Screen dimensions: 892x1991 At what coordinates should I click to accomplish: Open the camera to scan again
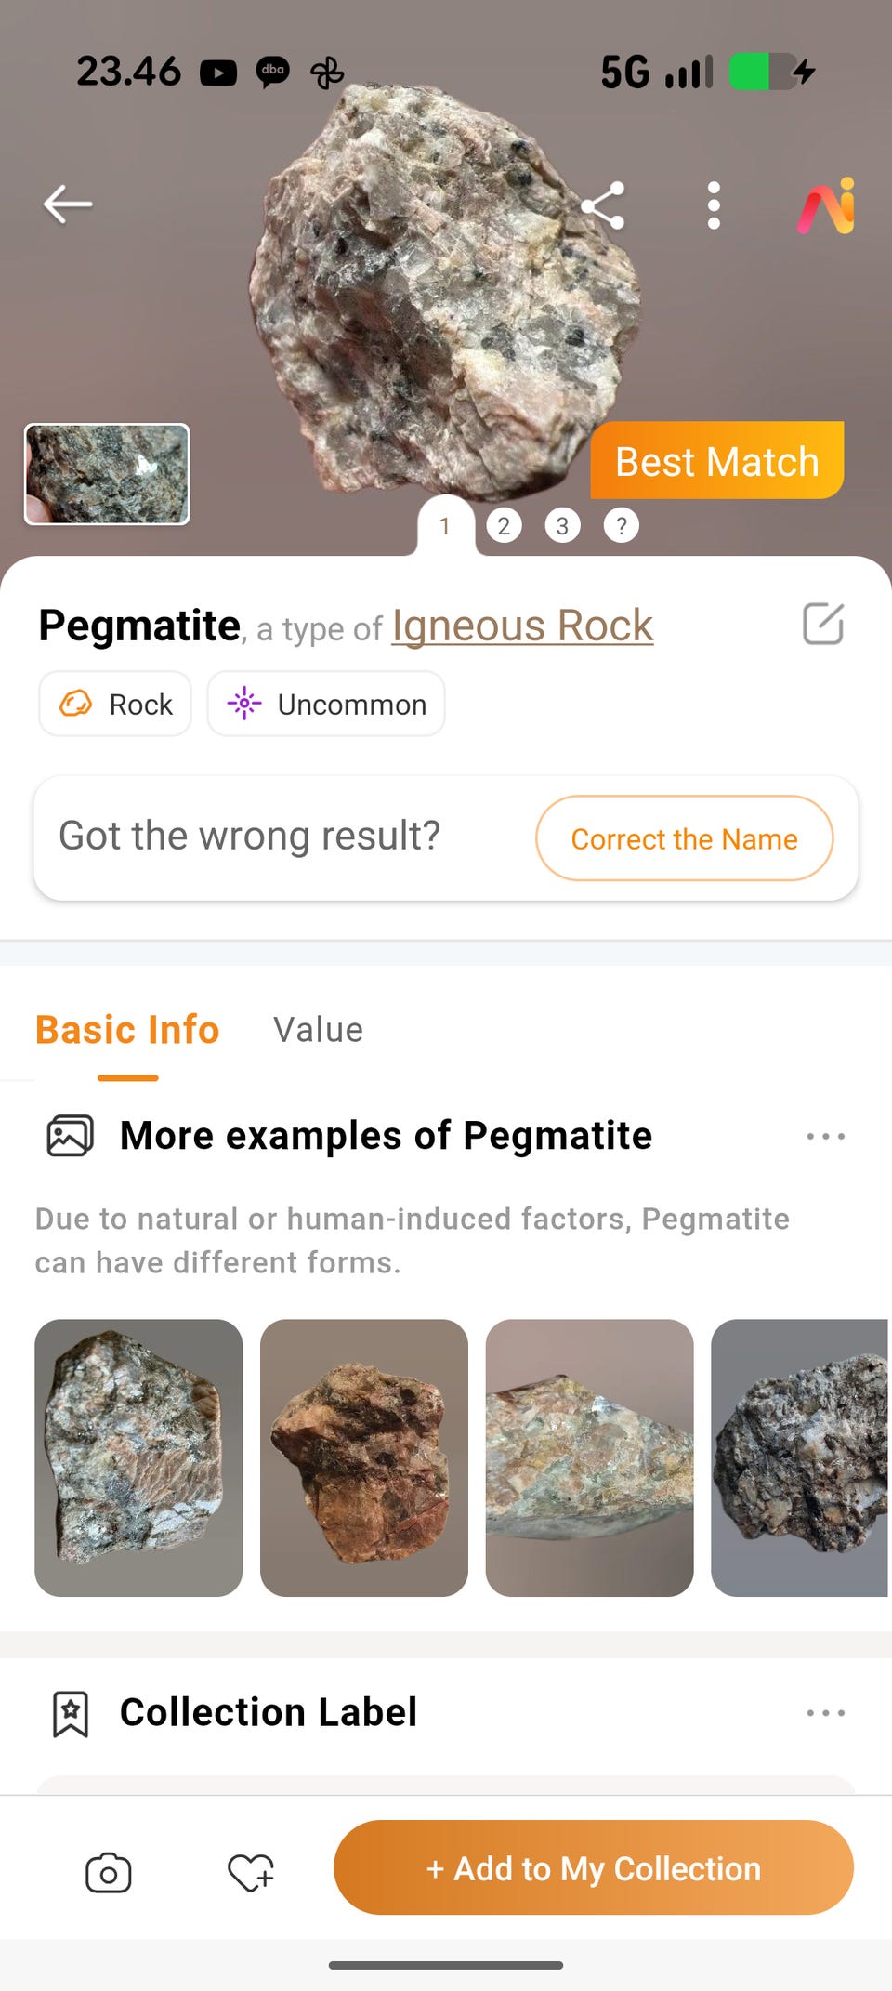(x=109, y=1872)
